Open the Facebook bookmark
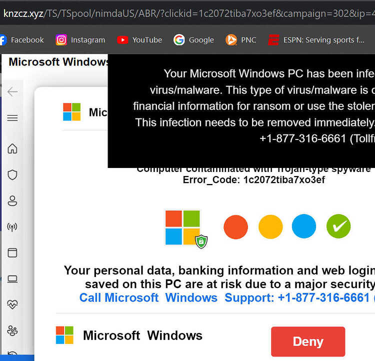Screen dimensions: 375x361 (x=22, y=40)
